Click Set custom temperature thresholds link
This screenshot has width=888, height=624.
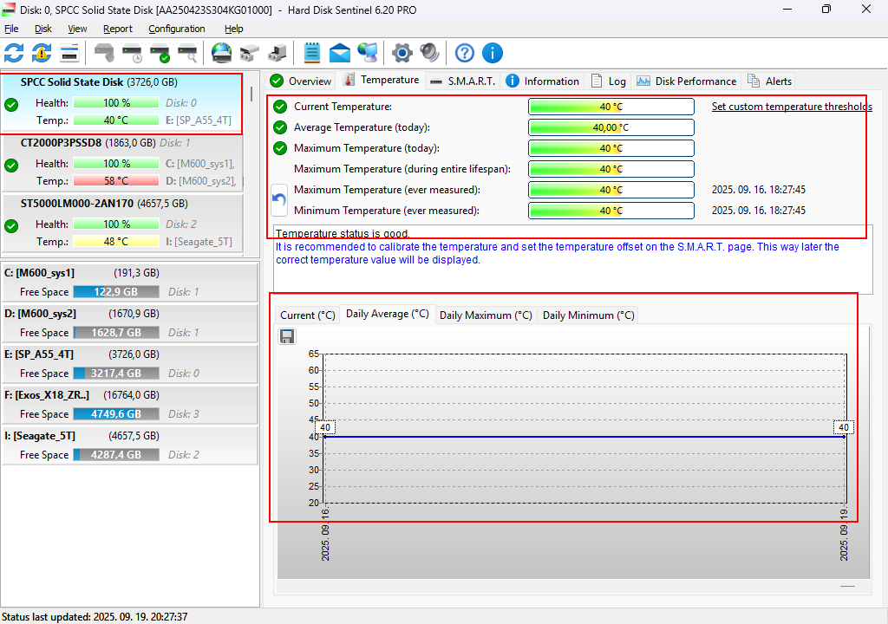tap(791, 107)
